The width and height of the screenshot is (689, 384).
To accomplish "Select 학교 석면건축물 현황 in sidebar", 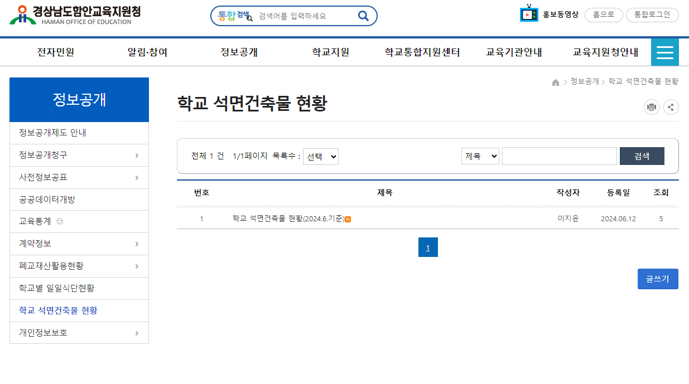I will click(79, 311).
